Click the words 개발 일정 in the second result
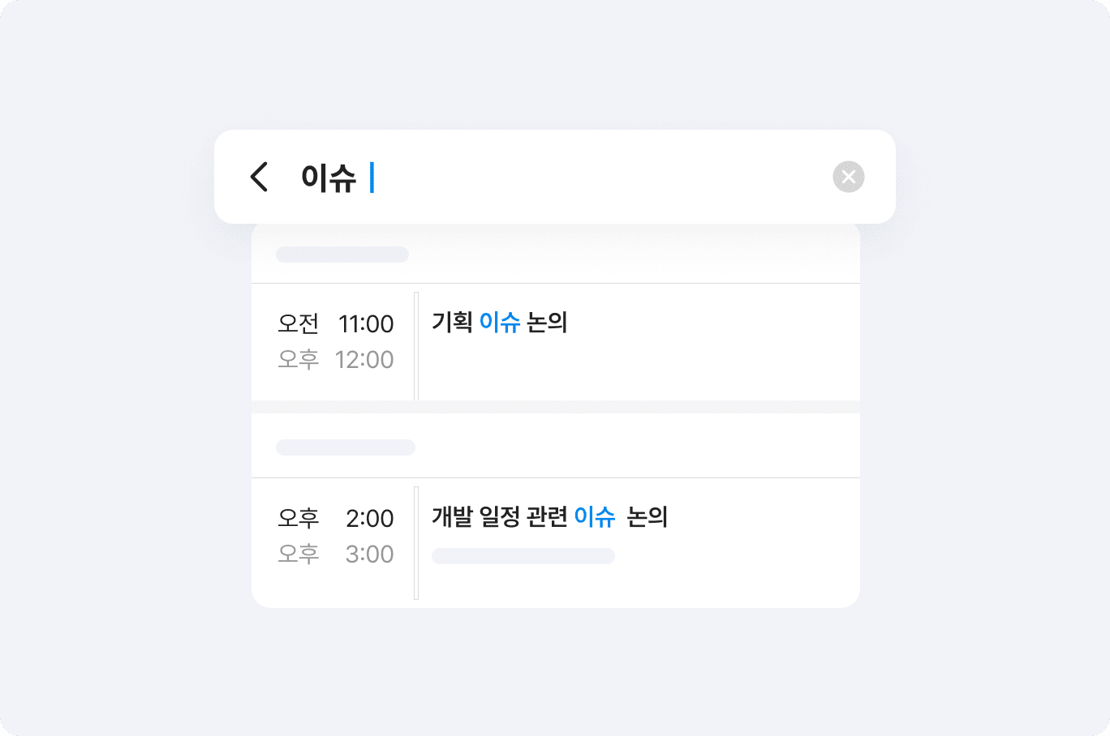 476,517
